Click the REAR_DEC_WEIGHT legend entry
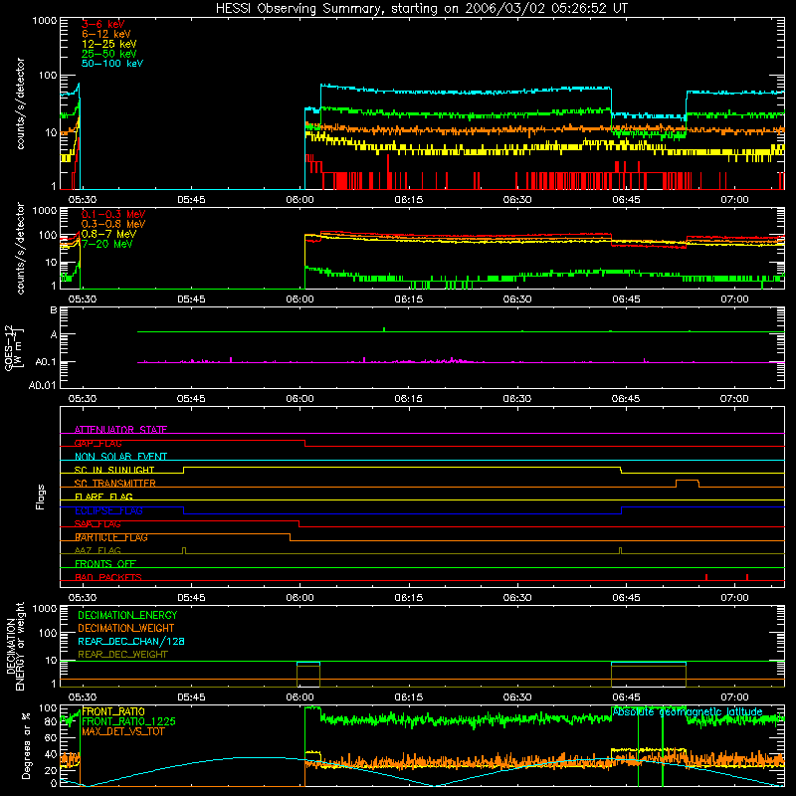The image size is (796, 796). 122,655
